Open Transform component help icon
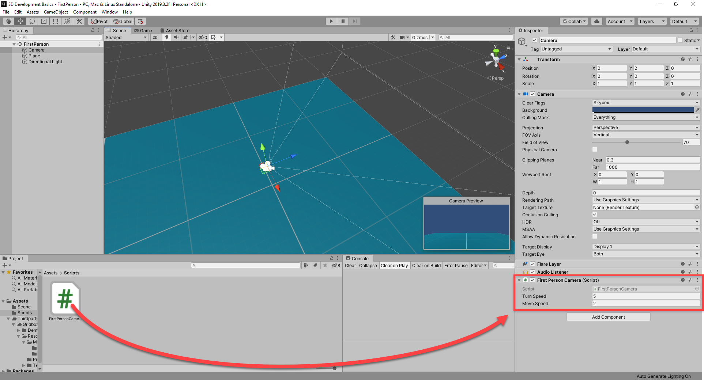The height and width of the screenshot is (380, 704). point(683,59)
